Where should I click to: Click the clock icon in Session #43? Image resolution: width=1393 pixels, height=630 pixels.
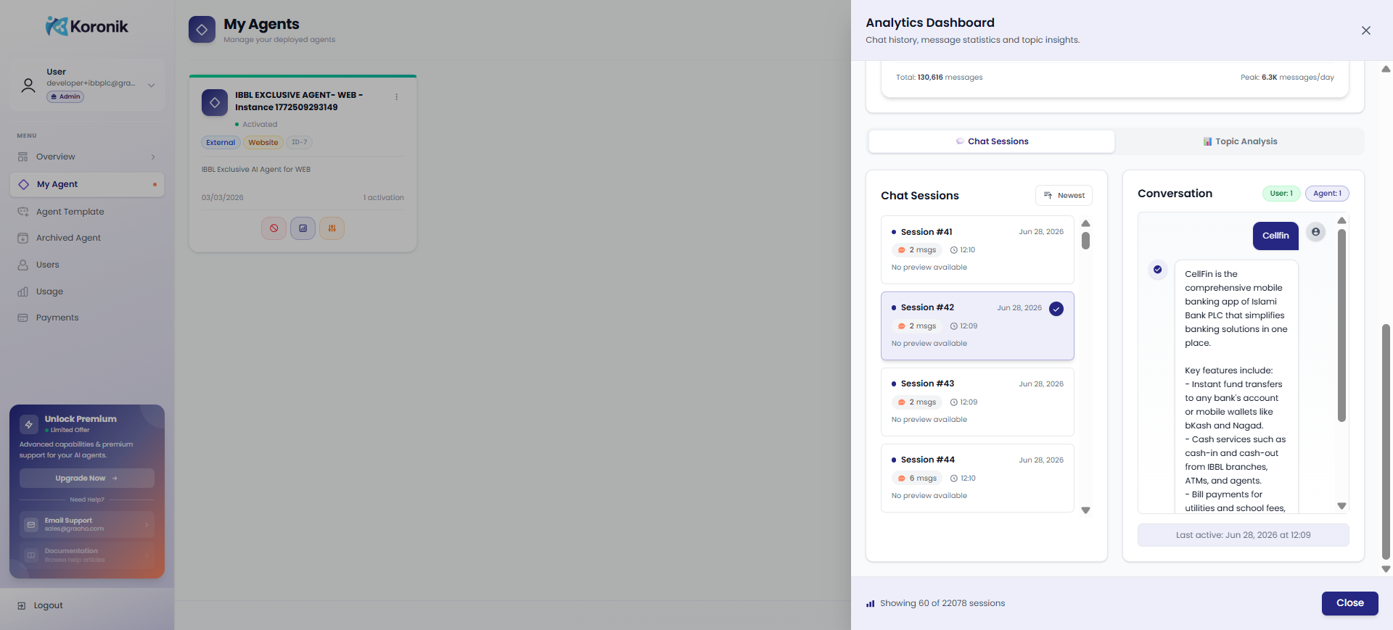click(954, 402)
